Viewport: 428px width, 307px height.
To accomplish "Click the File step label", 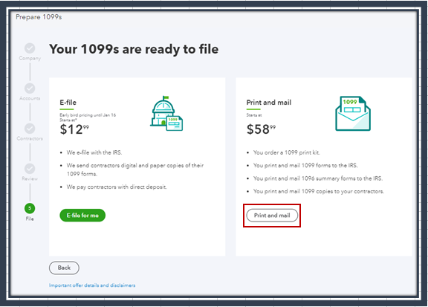I will pos(30,219).
